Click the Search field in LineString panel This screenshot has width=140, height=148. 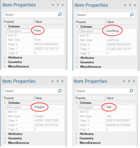pos(103,15)
